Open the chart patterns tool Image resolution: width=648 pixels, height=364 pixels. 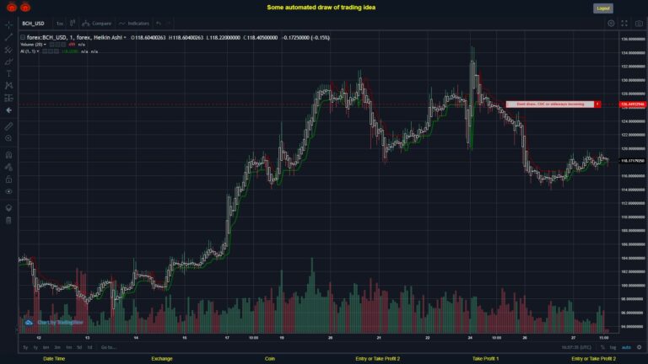8,85
